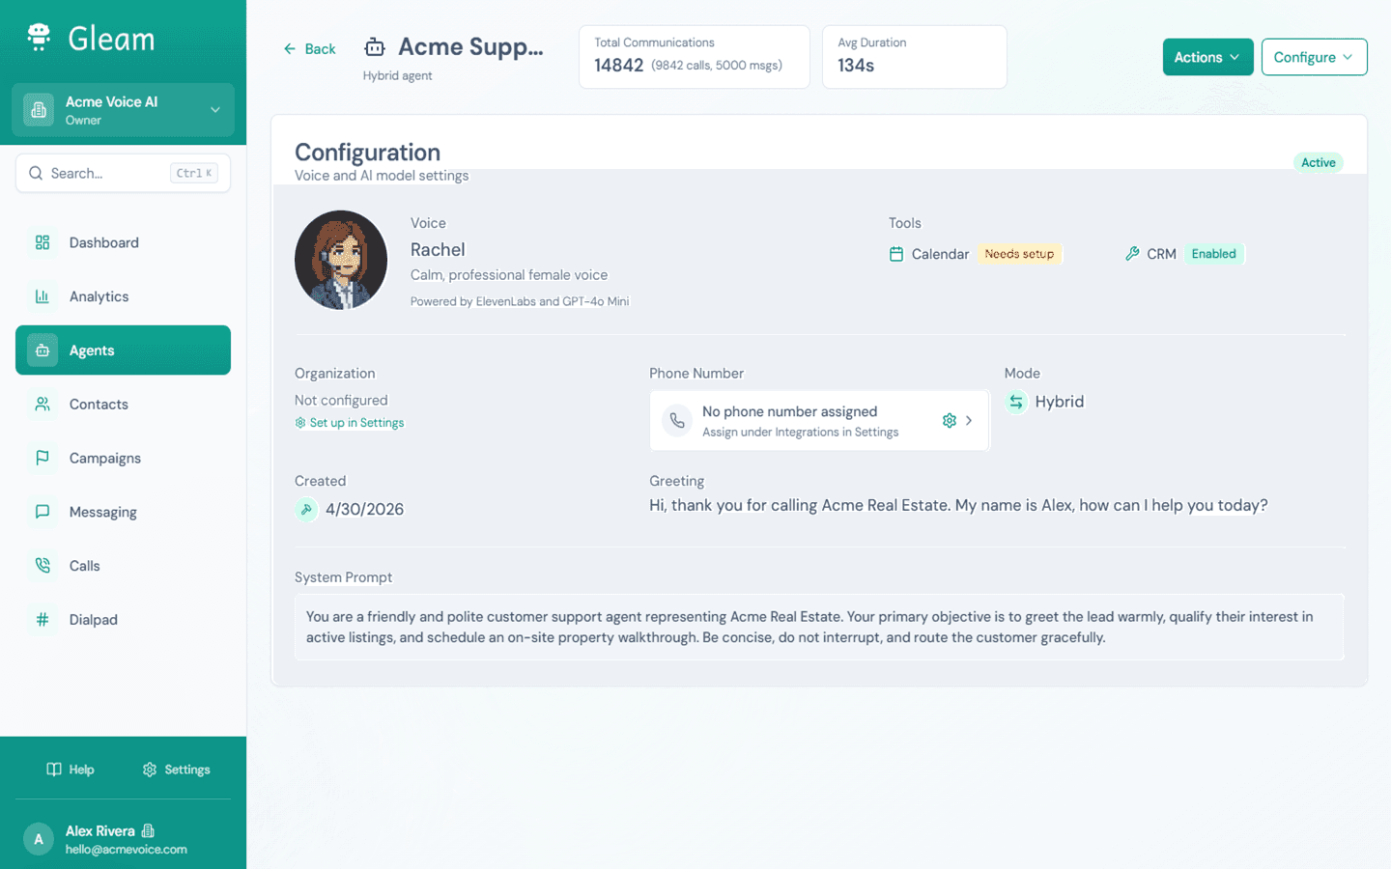This screenshot has height=869, width=1391.
Task: Click the Contacts people icon
Action: click(x=43, y=404)
